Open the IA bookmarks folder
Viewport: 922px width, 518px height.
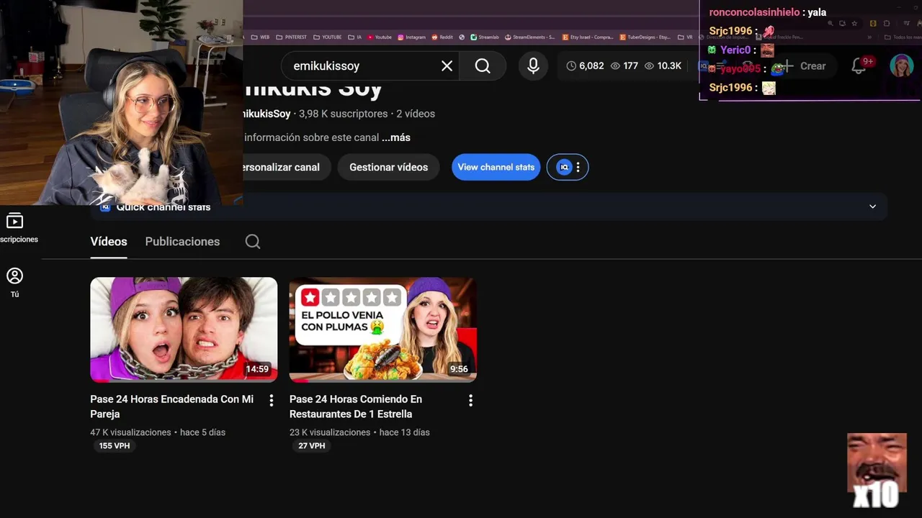click(354, 37)
